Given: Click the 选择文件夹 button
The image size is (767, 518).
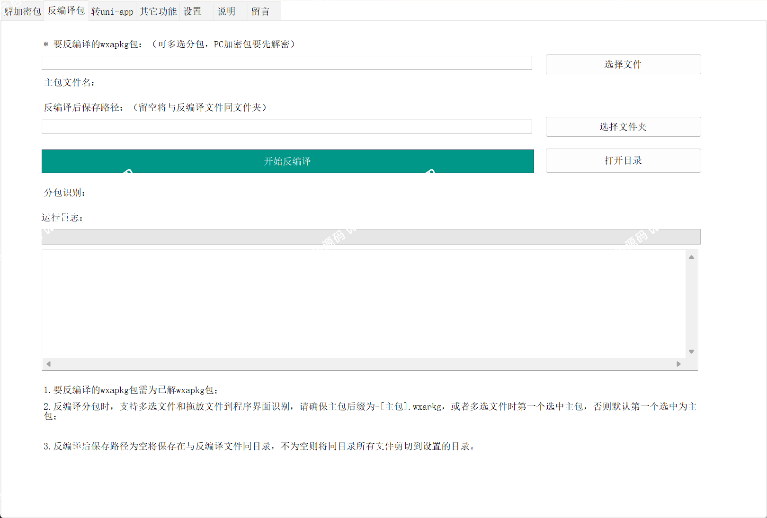Looking at the screenshot, I should click(623, 126).
